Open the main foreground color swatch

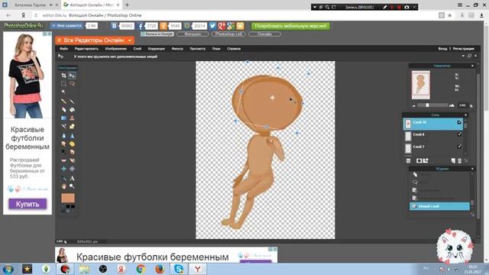tap(68, 198)
